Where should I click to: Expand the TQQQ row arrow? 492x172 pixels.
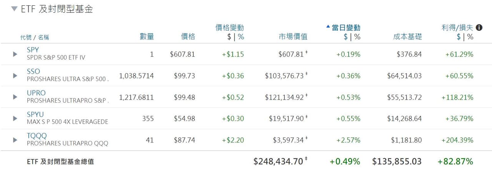coord(15,140)
